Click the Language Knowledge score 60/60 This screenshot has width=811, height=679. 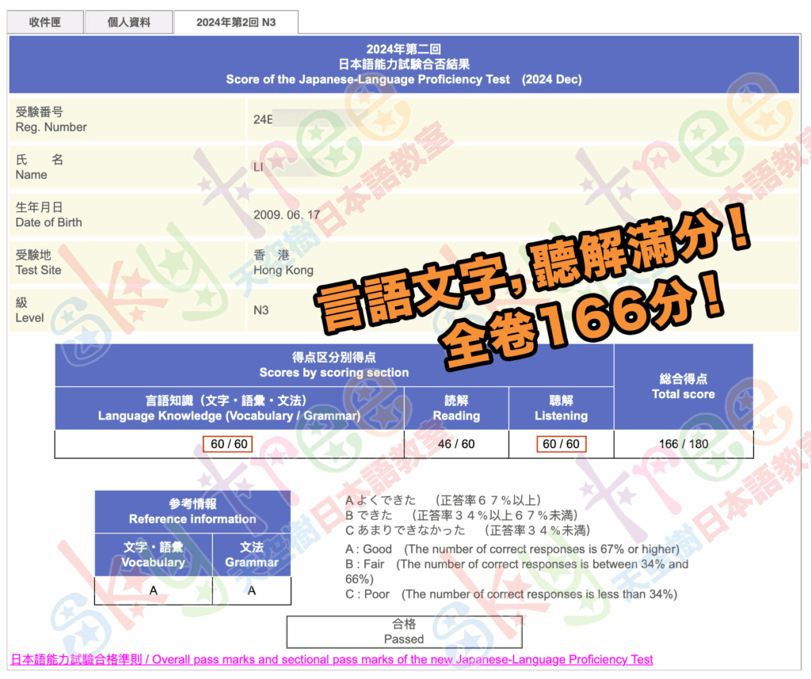pyautogui.click(x=228, y=444)
